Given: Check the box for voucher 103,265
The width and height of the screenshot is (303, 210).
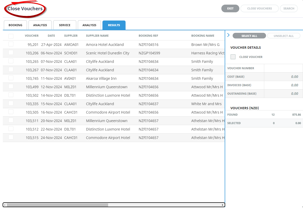Looking at the screenshot, I should (x=11, y=61).
